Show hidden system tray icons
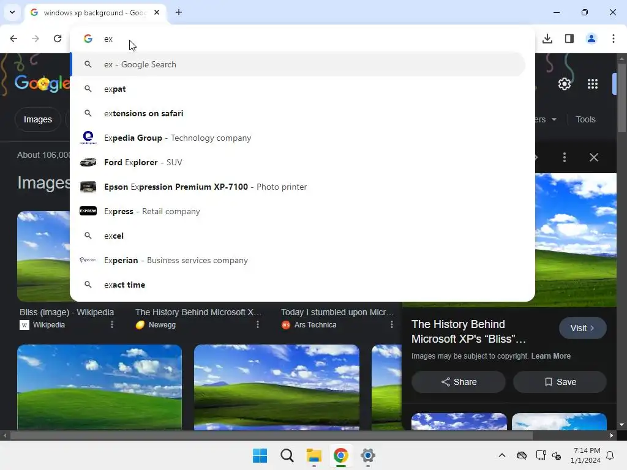627x470 pixels. pos(502,455)
